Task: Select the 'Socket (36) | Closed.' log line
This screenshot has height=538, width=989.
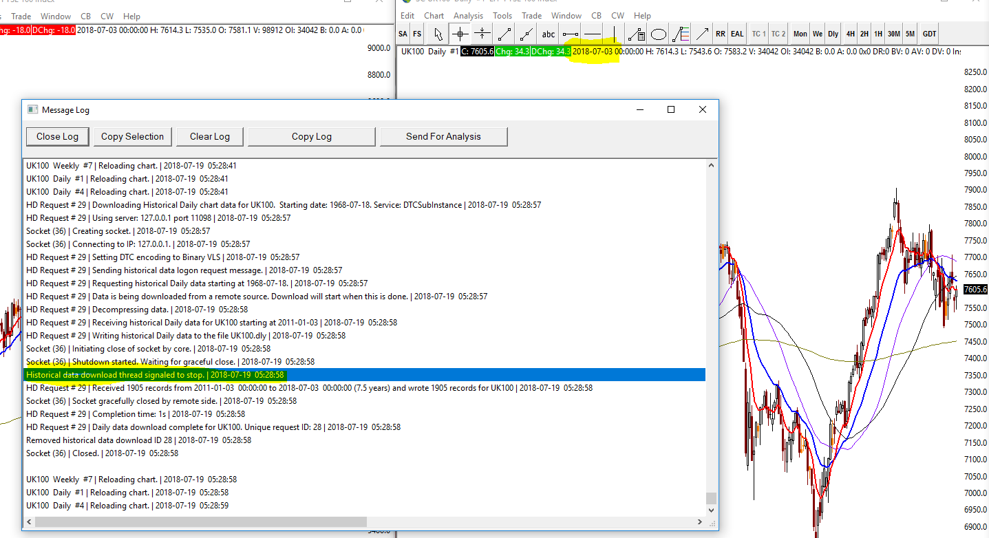Action: [x=102, y=453]
